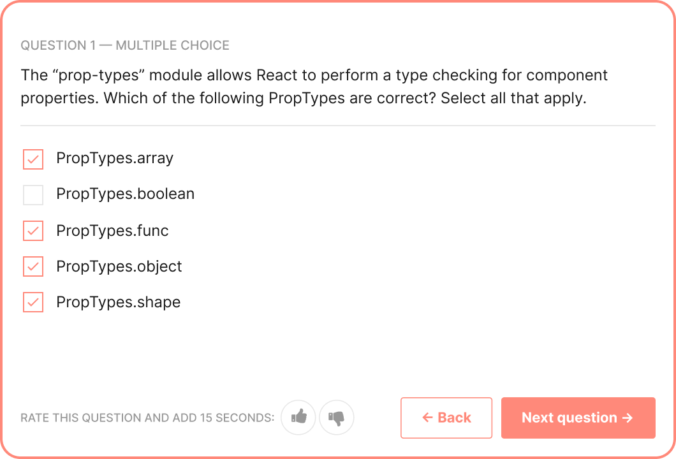
Task: Toggle the PropTypes.shape checkbox off
Action: pyautogui.click(x=33, y=302)
